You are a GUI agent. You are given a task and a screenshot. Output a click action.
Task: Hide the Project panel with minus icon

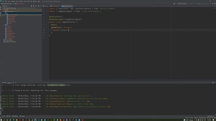(41, 6)
